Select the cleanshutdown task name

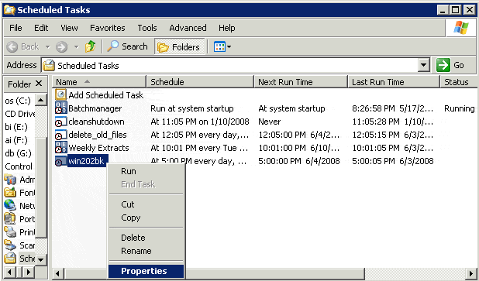96,122
